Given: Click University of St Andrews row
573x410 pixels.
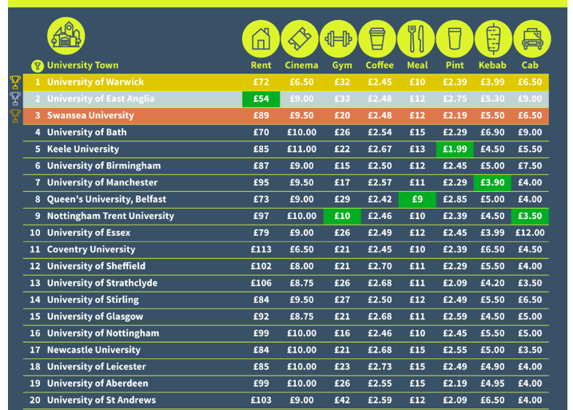Looking at the screenshot, I should click(x=101, y=400).
